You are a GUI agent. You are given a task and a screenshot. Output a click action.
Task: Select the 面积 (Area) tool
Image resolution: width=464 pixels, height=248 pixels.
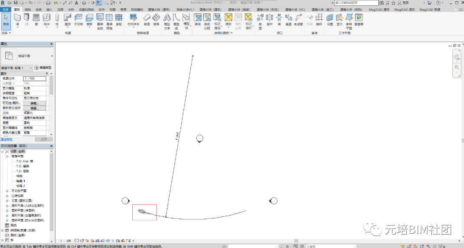point(228,20)
